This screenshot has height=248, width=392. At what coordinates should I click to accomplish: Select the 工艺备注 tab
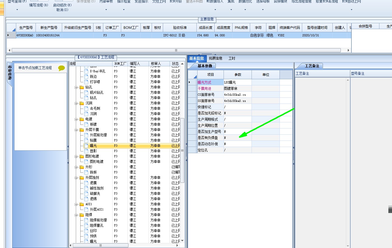point(312,66)
